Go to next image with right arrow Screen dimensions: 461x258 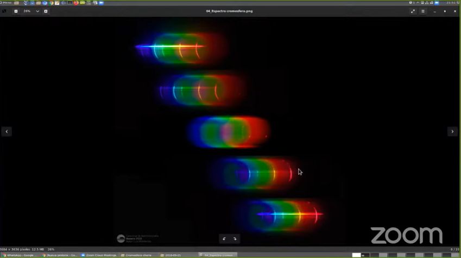tap(452, 131)
